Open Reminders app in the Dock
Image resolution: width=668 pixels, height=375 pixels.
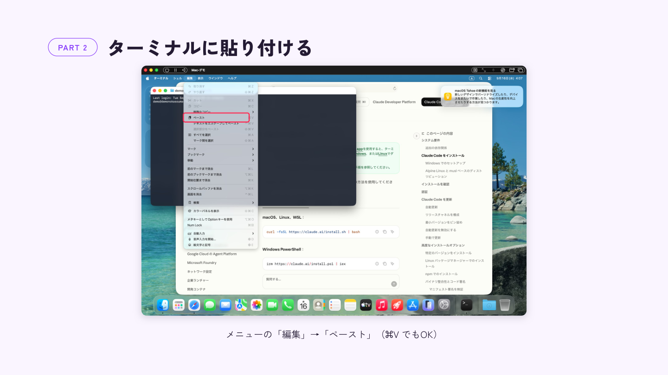point(334,305)
